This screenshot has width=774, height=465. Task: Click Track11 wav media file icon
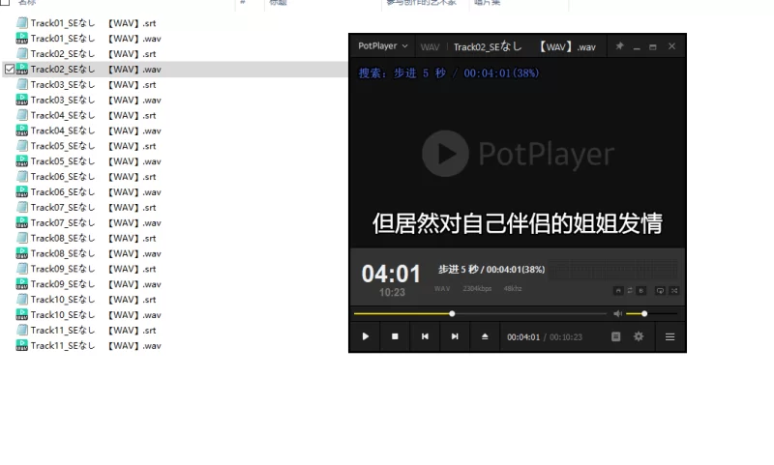click(x=21, y=346)
